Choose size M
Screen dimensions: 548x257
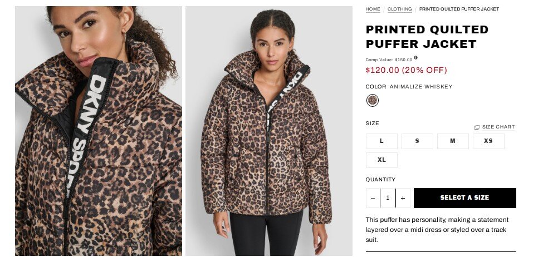(453, 141)
